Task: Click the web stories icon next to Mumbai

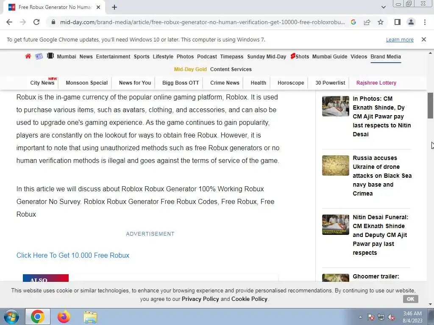Action: [x=50, y=56]
